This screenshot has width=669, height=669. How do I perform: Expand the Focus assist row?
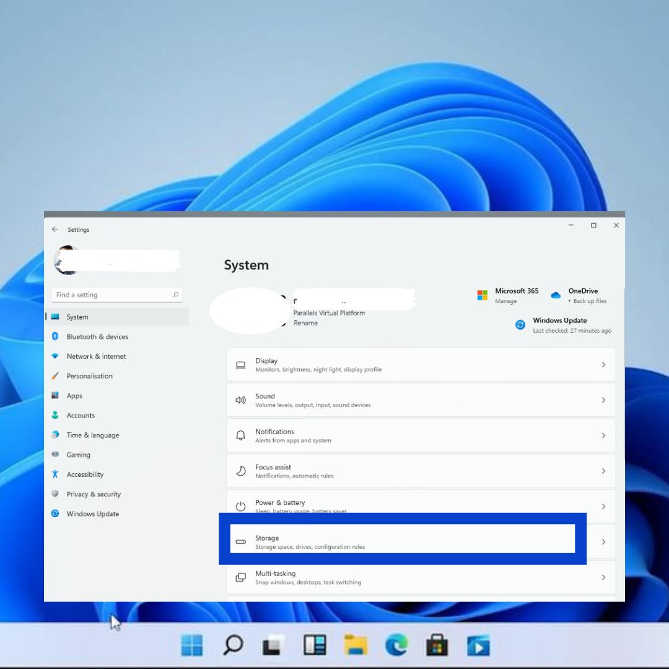[421, 470]
